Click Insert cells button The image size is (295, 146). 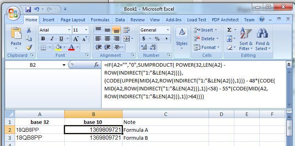205,30
